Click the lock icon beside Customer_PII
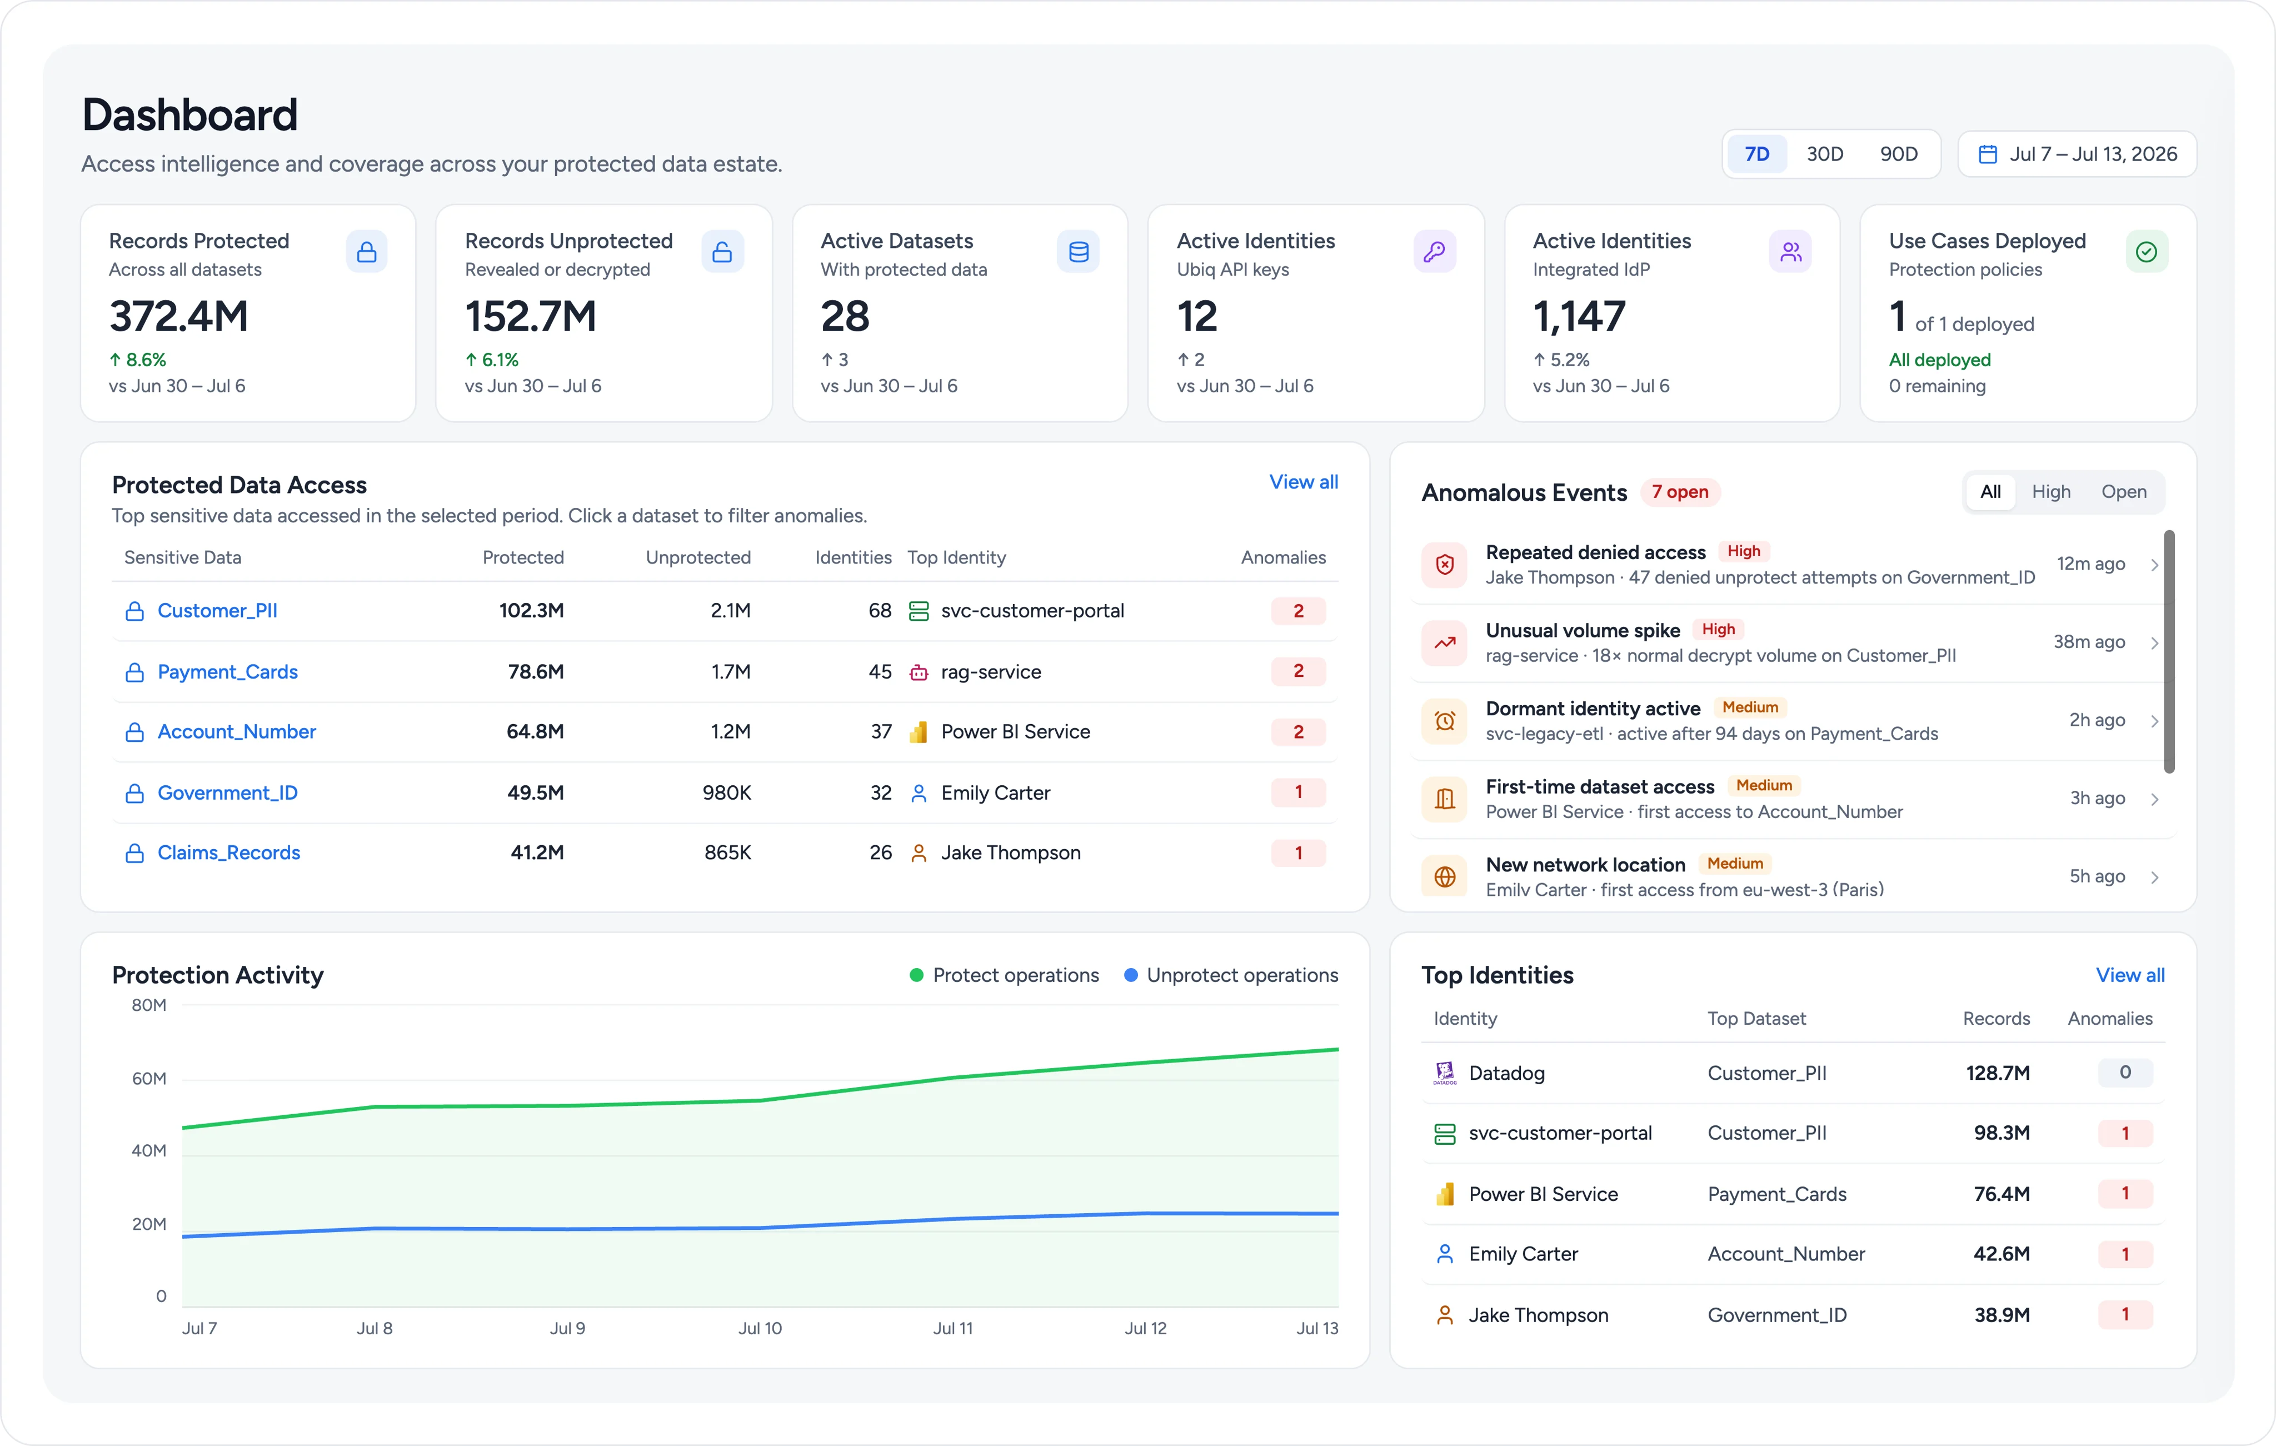2276x1446 pixels. tap(134, 611)
